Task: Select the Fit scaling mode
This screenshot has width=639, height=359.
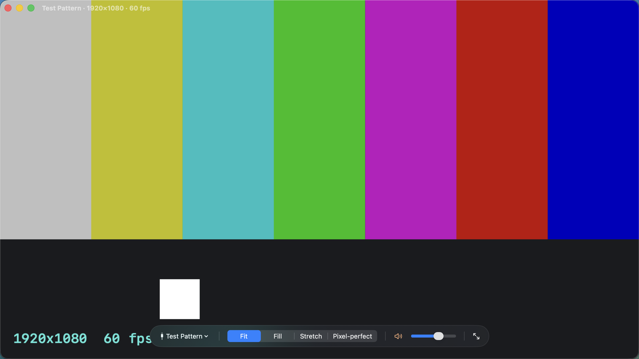Action: (x=244, y=336)
